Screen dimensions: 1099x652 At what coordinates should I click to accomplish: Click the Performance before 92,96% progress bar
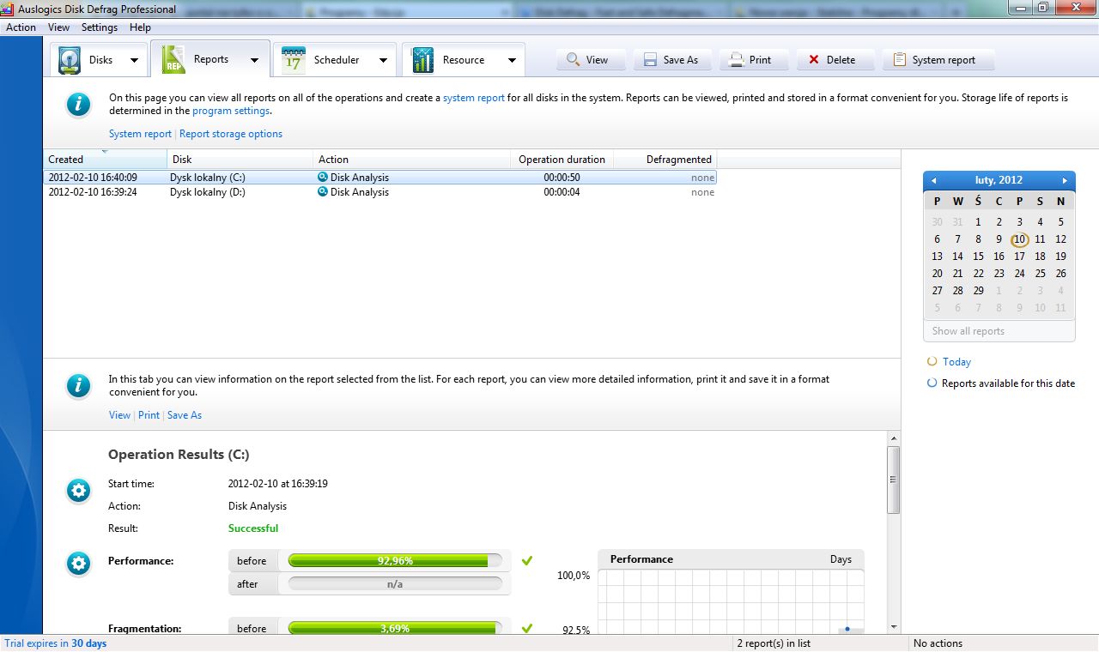[395, 560]
